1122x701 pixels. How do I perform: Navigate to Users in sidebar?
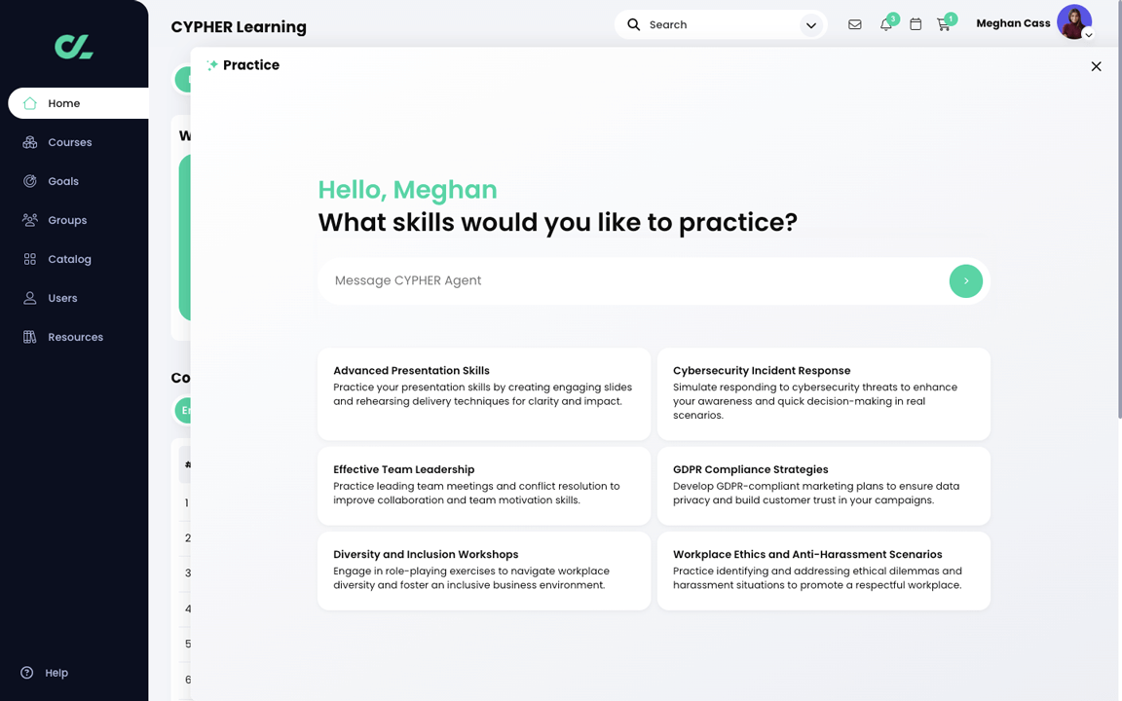[62, 298]
